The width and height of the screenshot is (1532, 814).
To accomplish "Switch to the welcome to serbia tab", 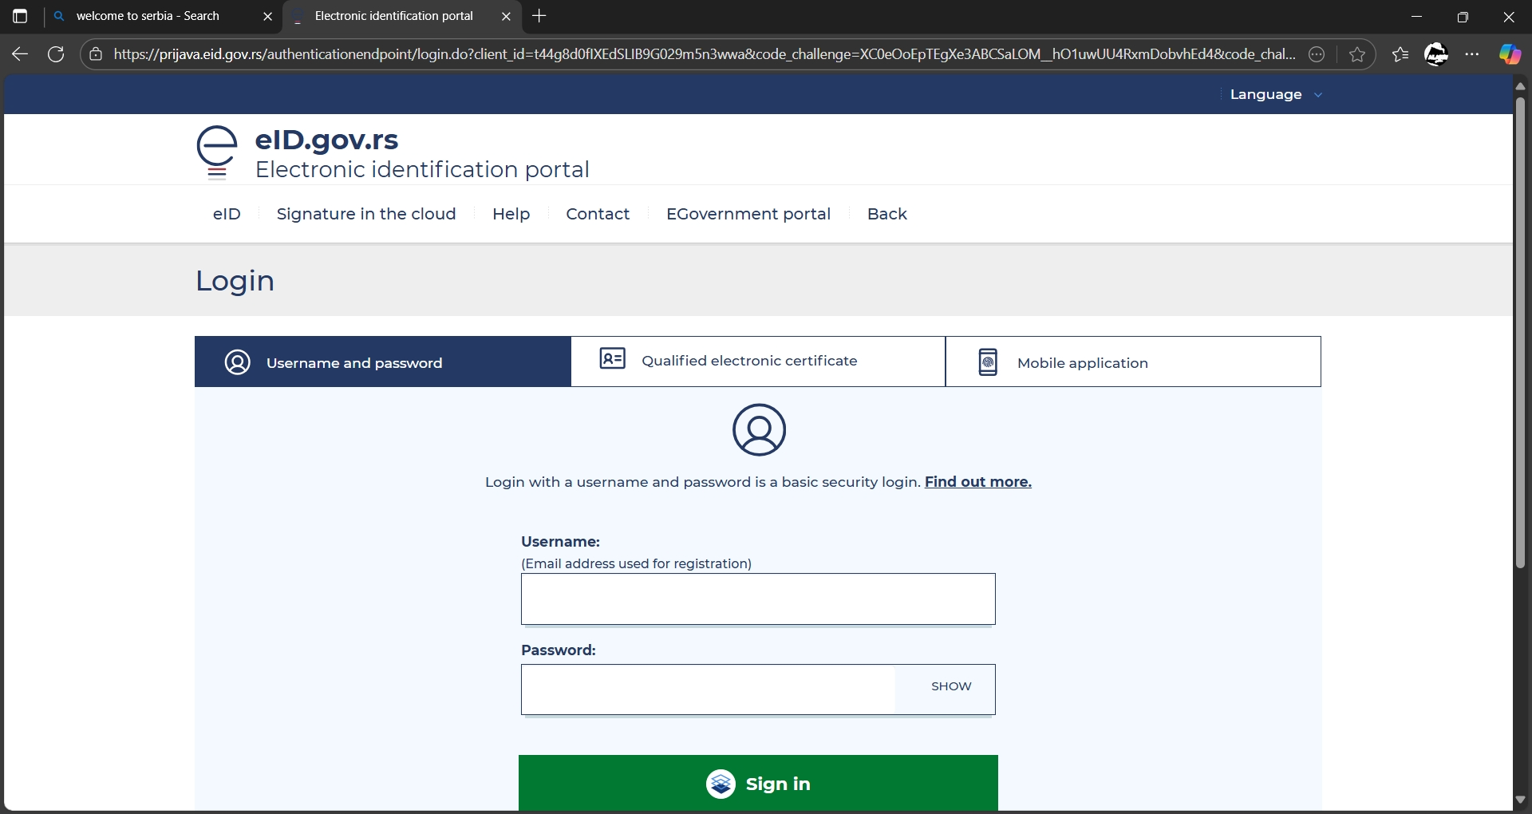I will (x=148, y=16).
